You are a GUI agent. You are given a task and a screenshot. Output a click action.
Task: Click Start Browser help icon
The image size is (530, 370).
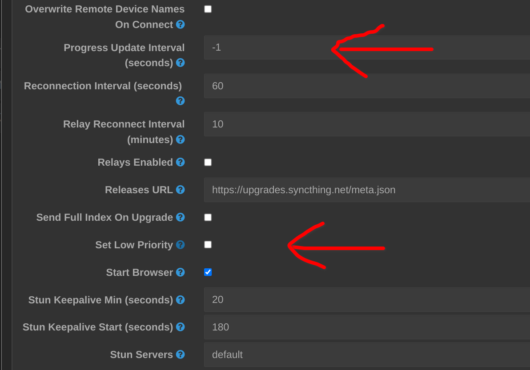[180, 272]
